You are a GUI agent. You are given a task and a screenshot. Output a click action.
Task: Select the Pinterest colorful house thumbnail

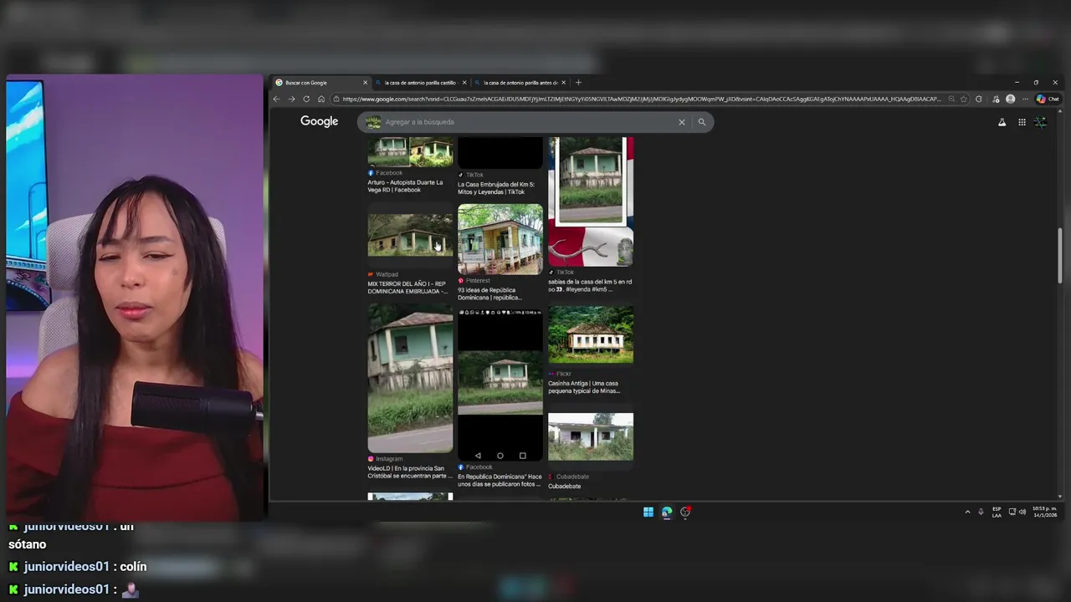(x=500, y=239)
